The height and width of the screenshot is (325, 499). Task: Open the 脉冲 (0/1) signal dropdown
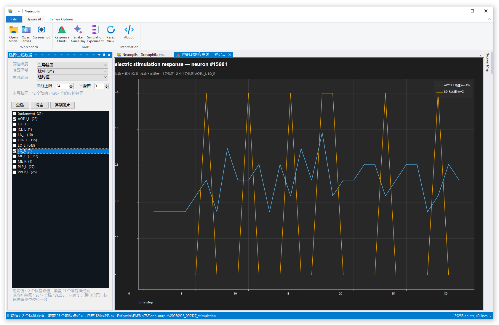72,71
